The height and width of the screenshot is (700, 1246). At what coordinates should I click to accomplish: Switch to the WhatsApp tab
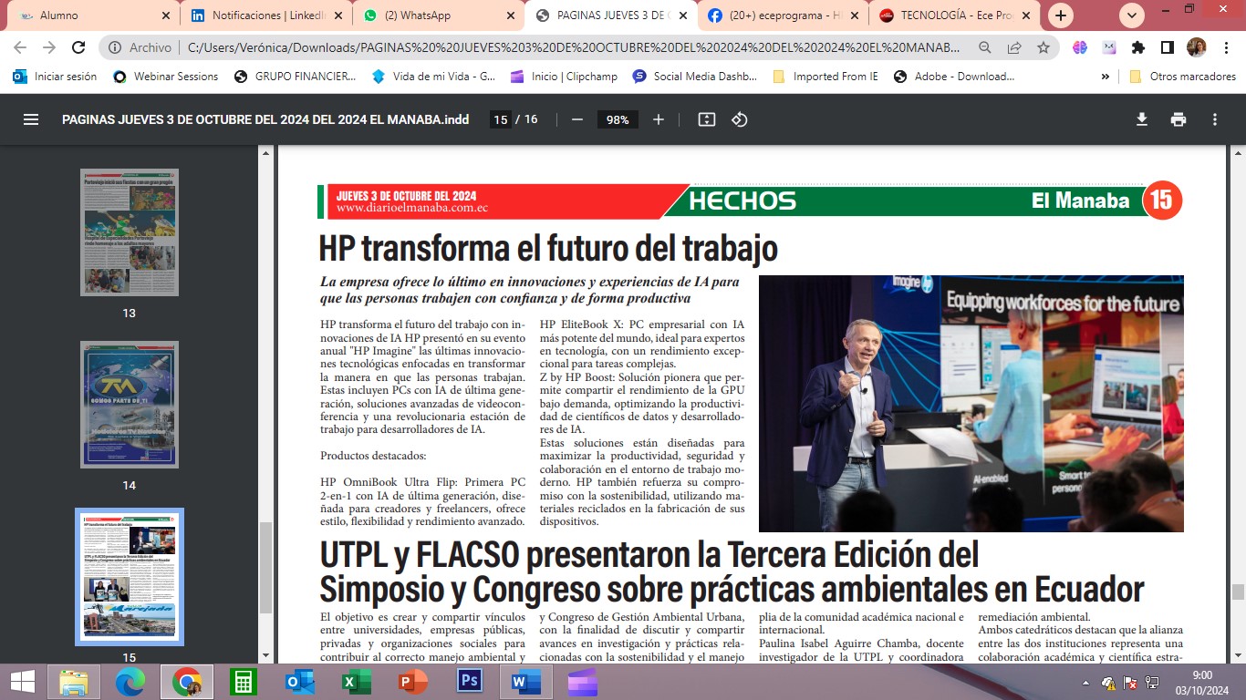click(x=441, y=15)
